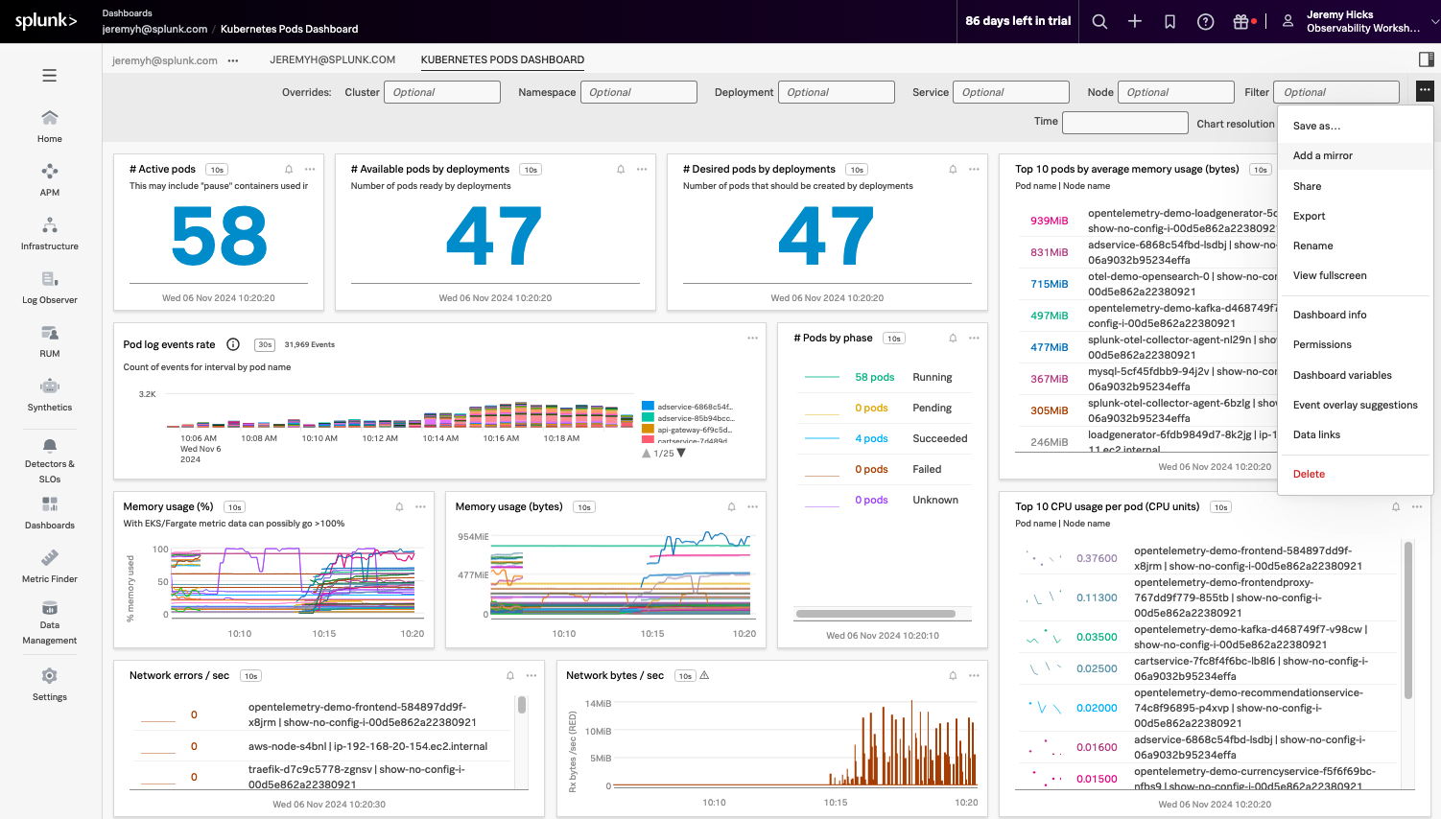The height and width of the screenshot is (819, 1441).
Task: Click alert bell on Active pods chart
Action: [x=289, y=170]
